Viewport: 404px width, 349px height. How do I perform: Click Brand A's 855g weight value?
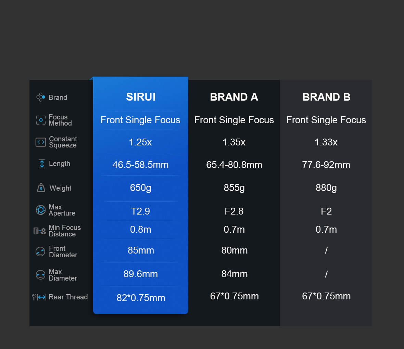[234, 188]
